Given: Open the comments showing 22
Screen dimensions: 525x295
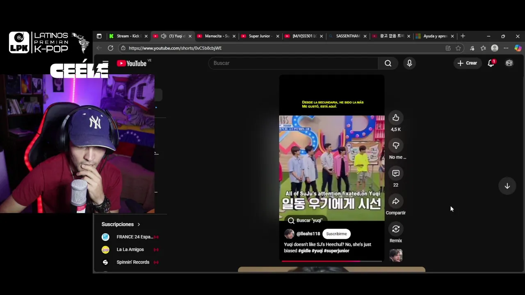Looking at the screenshot, I should point(396,174).
